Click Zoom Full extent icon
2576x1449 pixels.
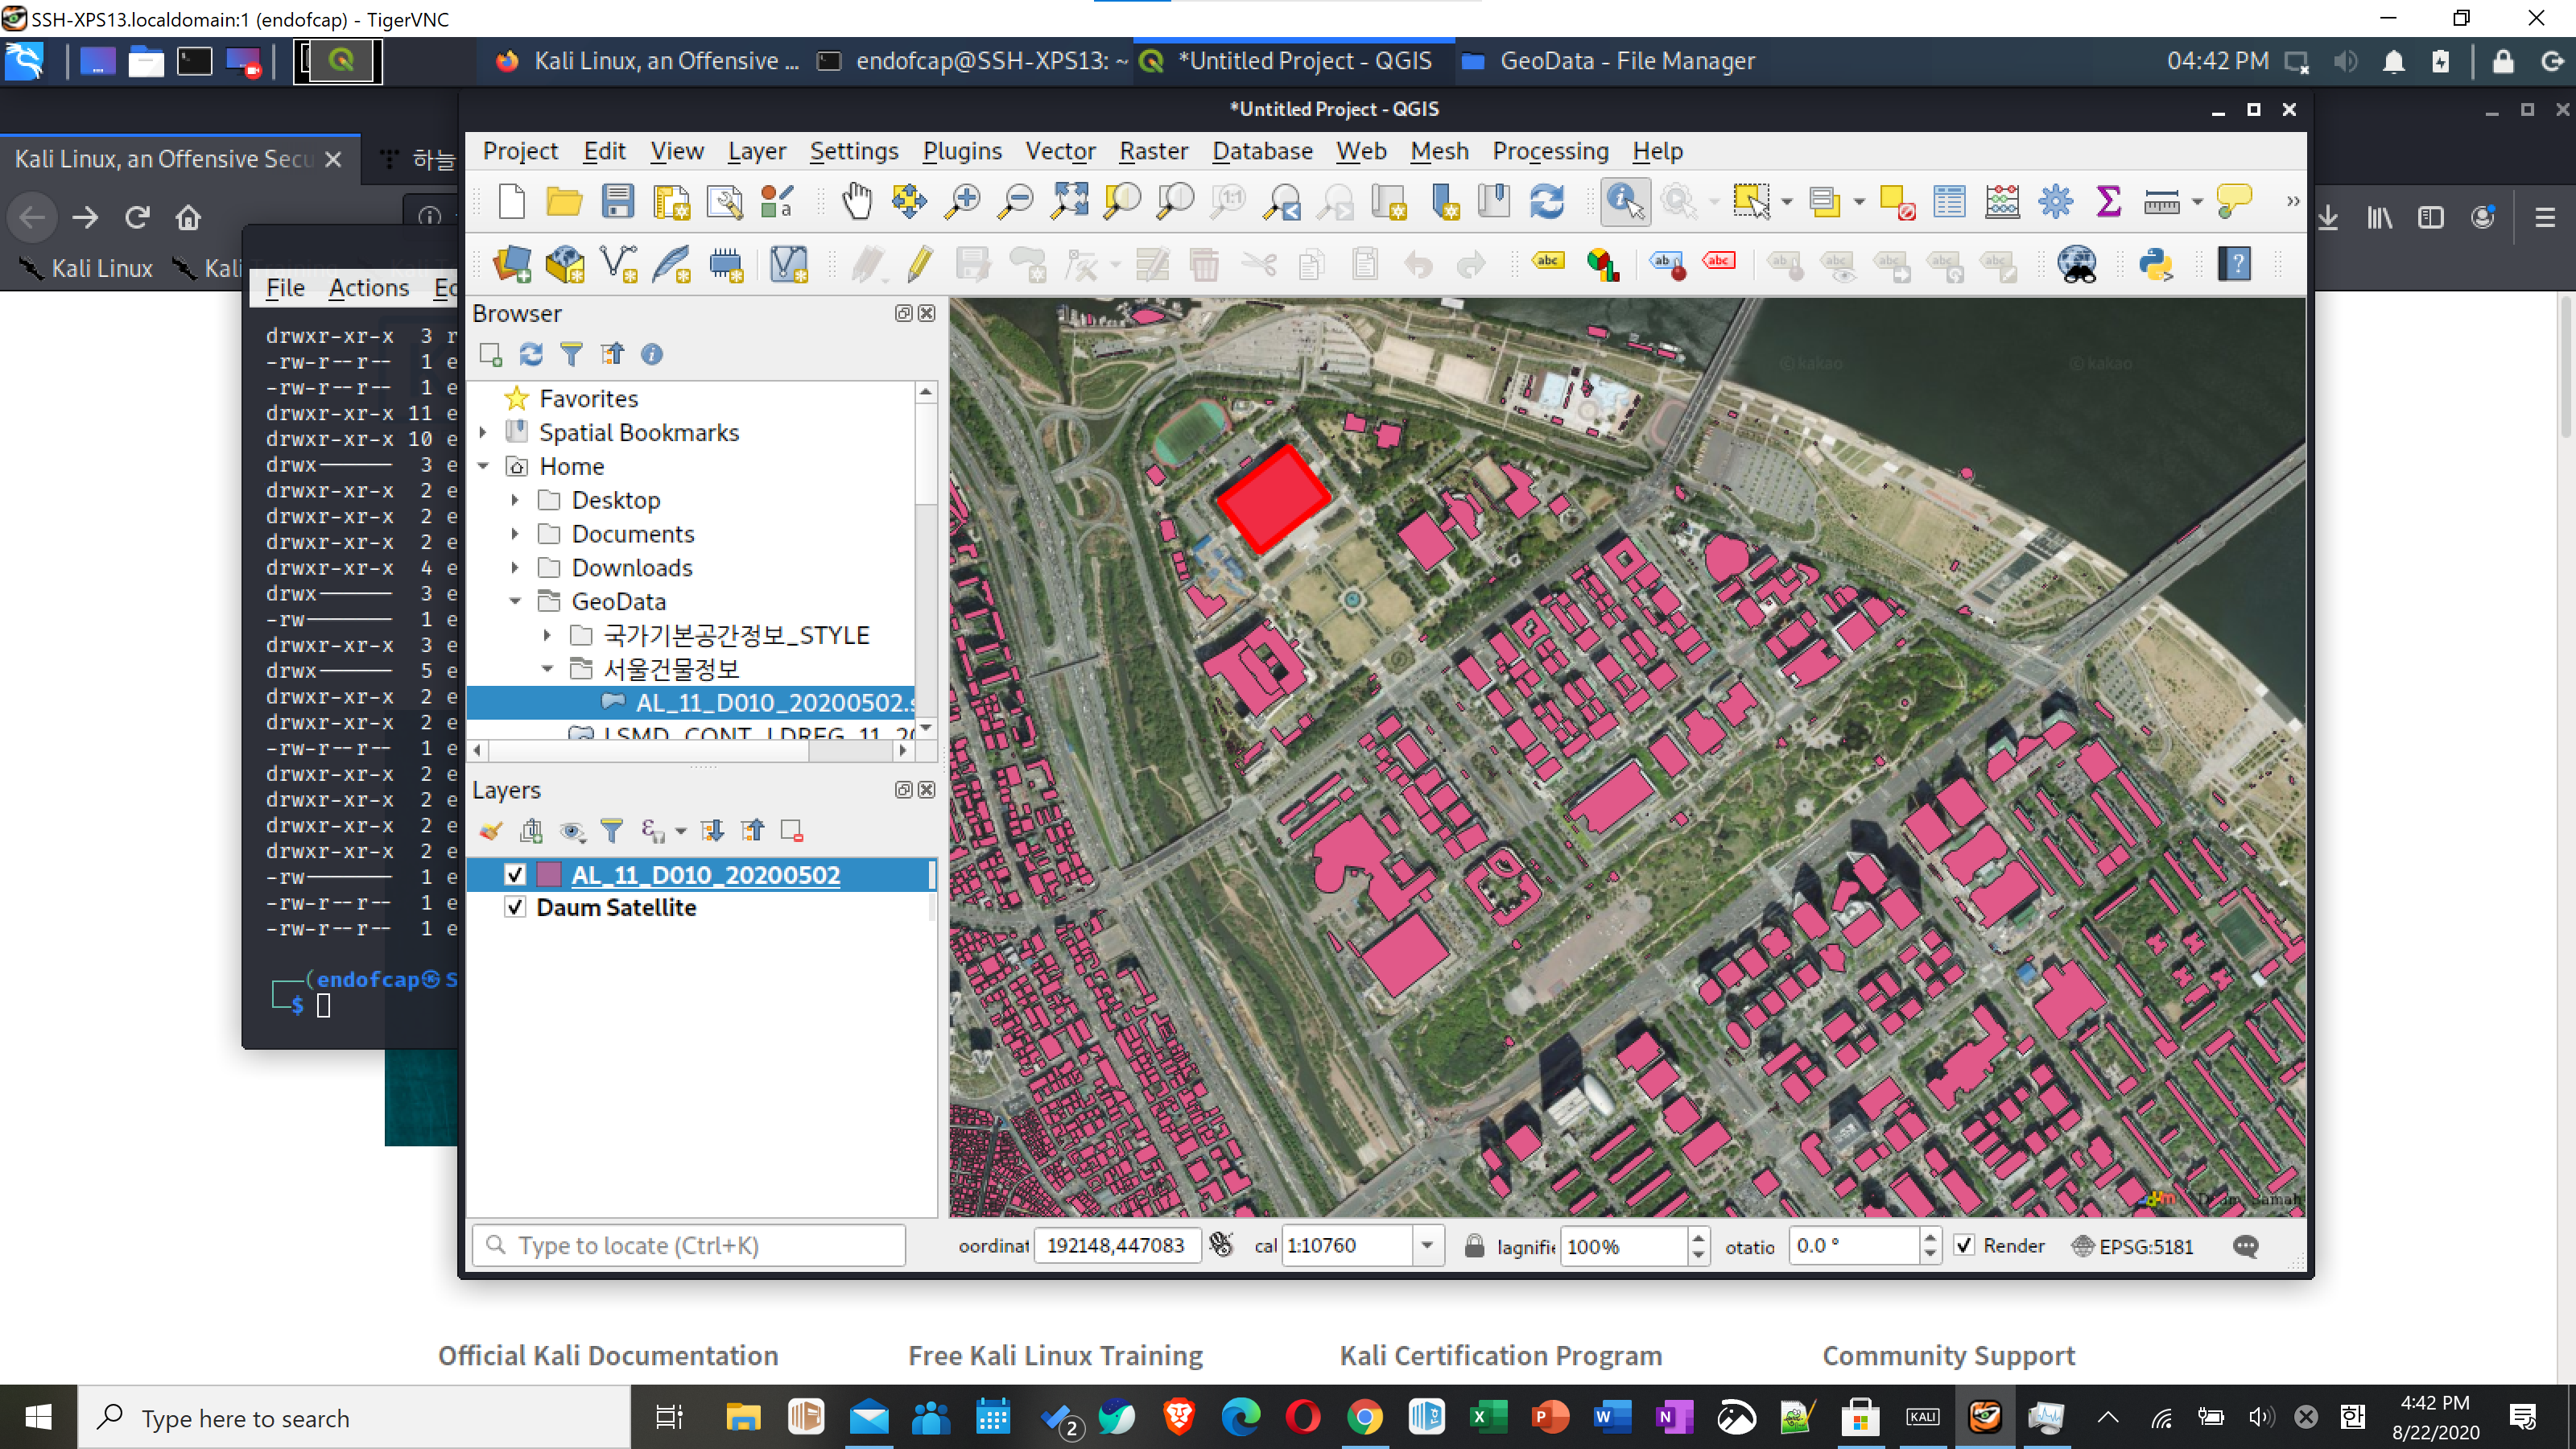click(1069, 202)
